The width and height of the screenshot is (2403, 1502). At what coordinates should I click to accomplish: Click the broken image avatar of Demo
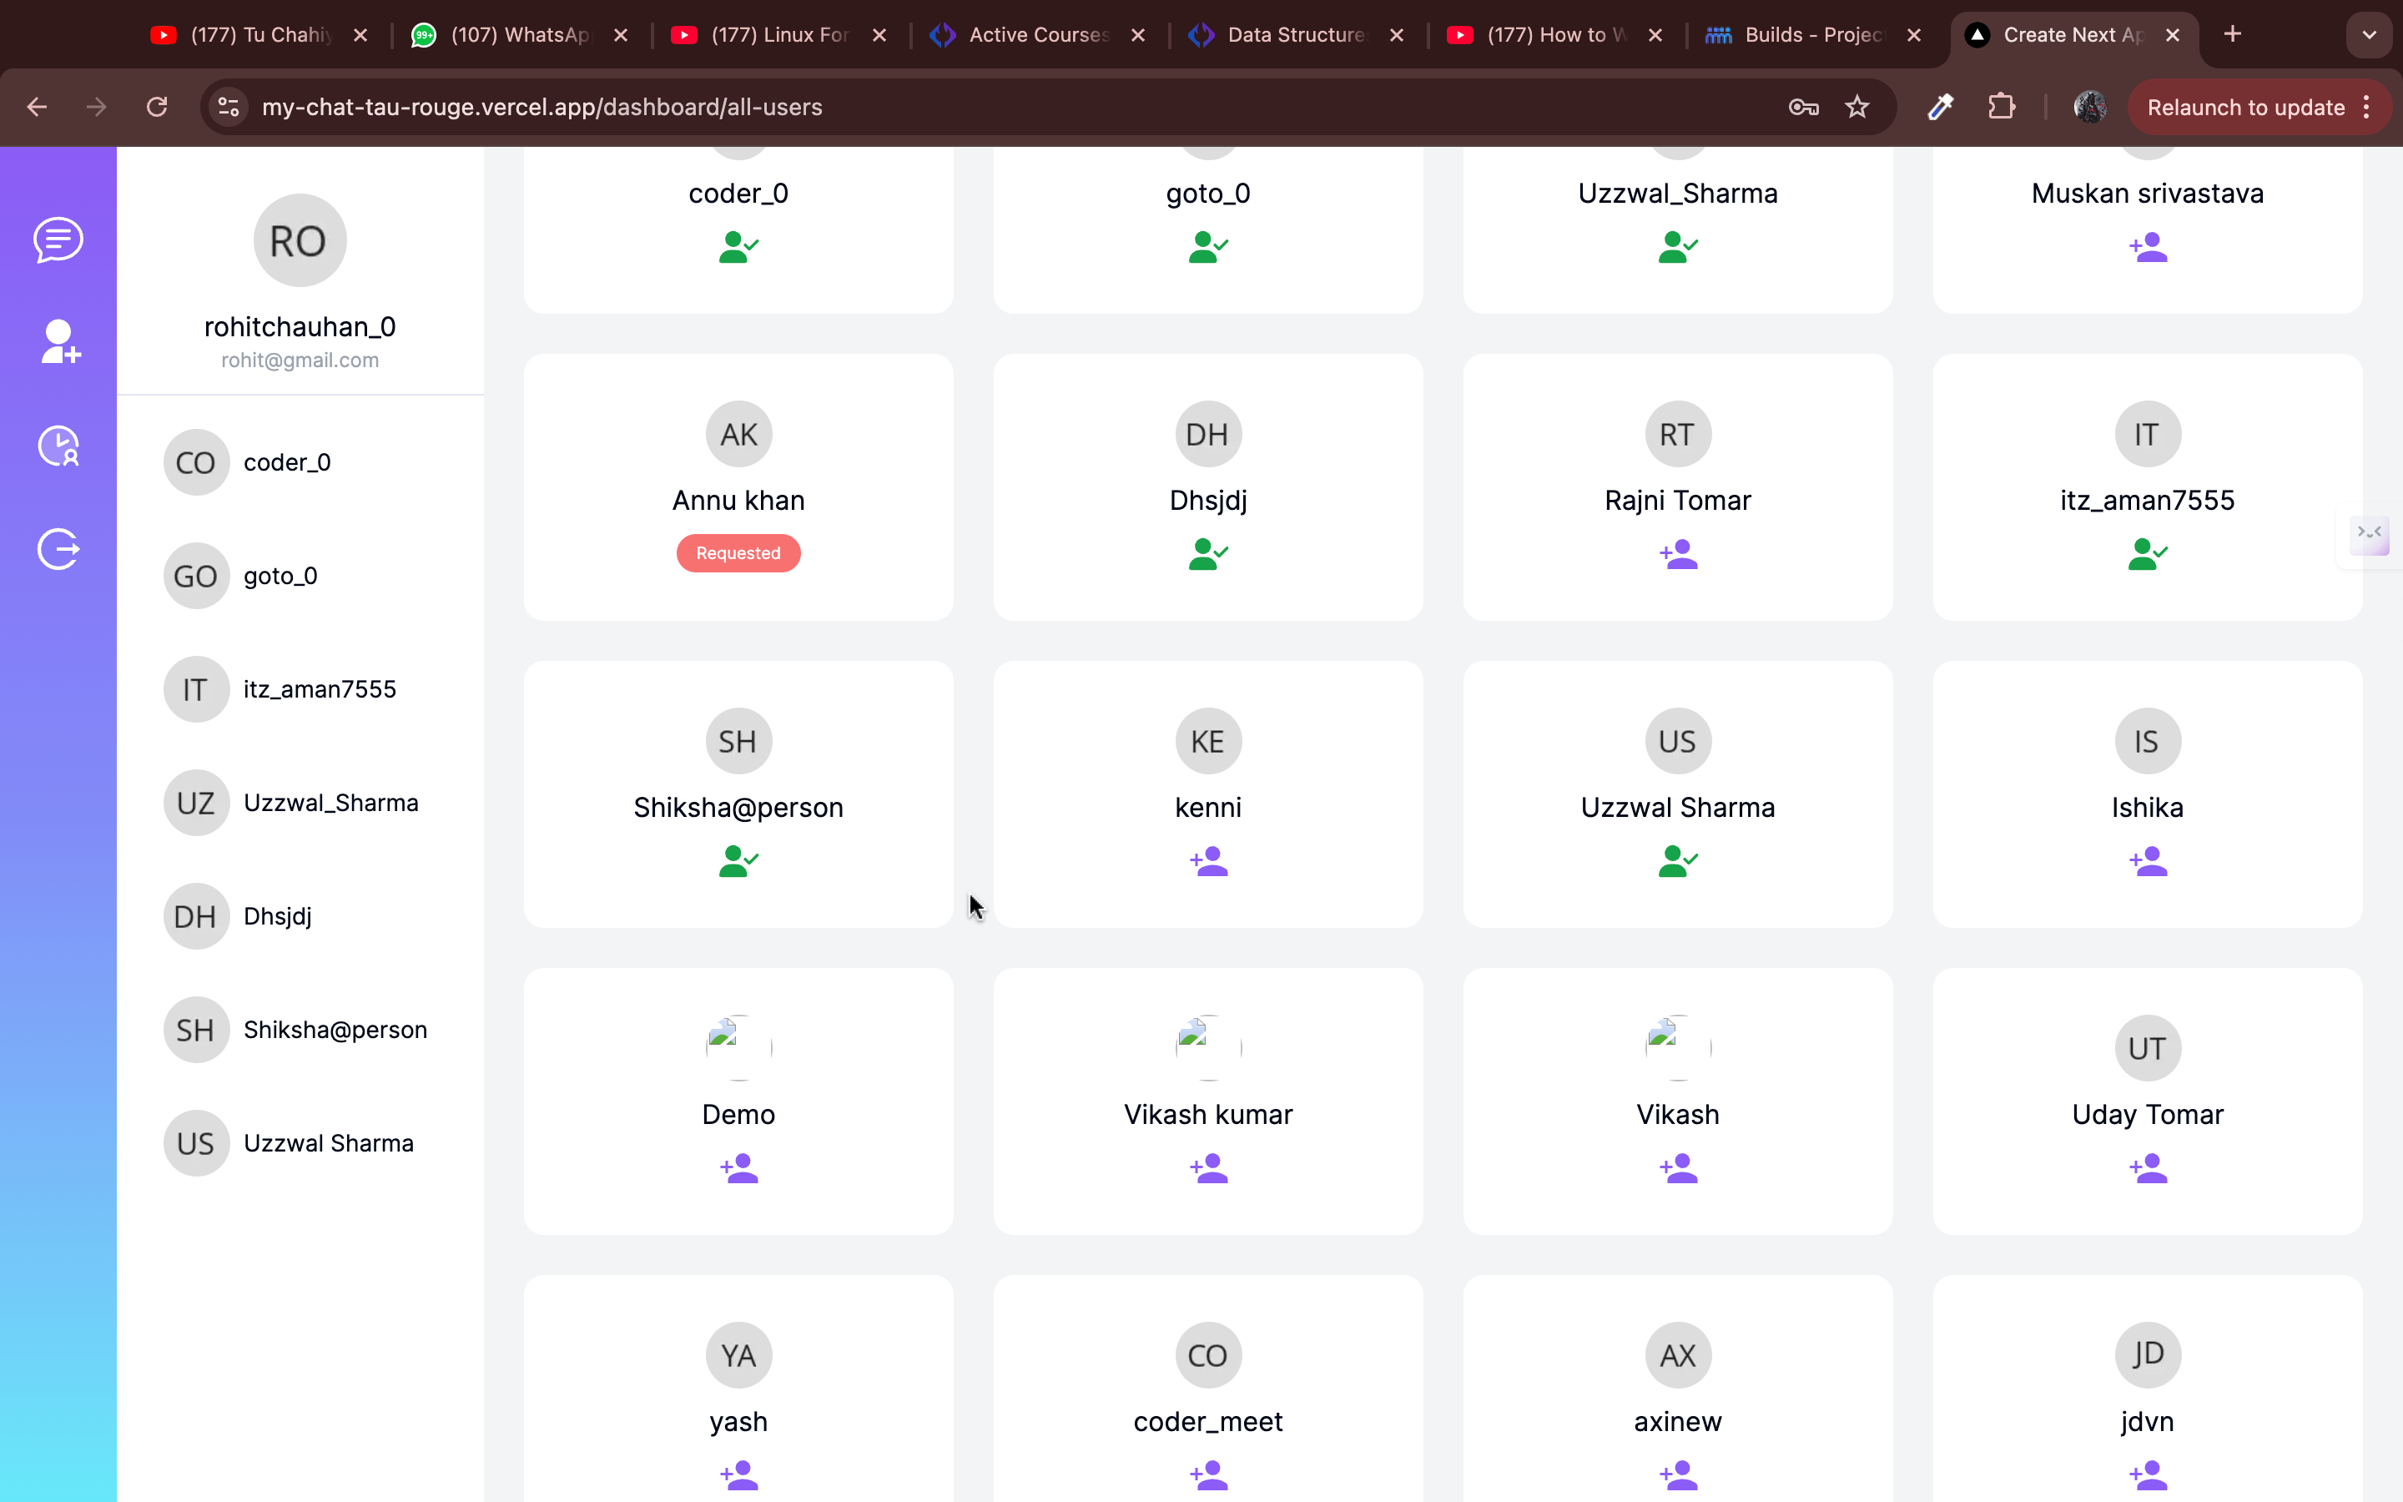tap(738, 1048)
